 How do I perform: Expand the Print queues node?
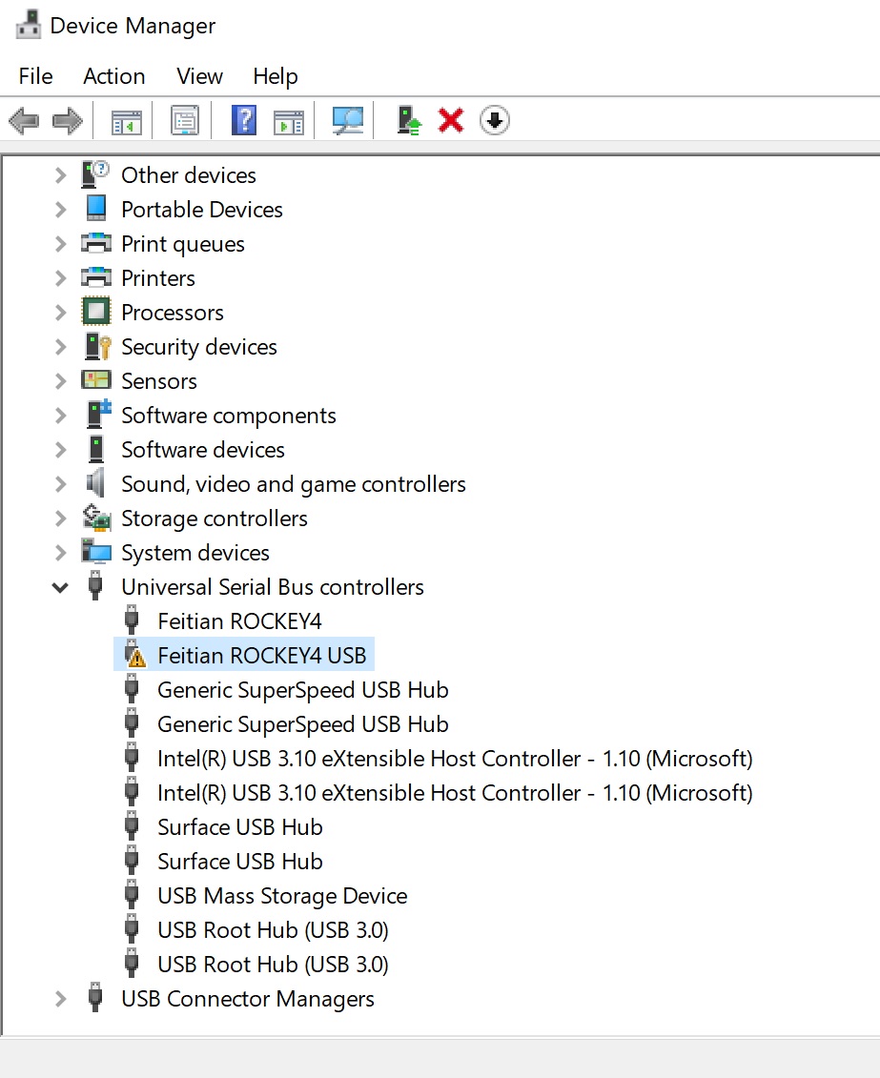click(60, 244)
